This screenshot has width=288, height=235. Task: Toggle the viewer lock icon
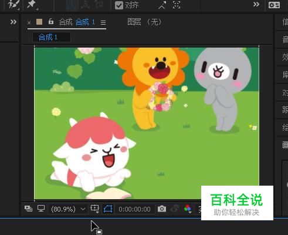coord(51,21)
